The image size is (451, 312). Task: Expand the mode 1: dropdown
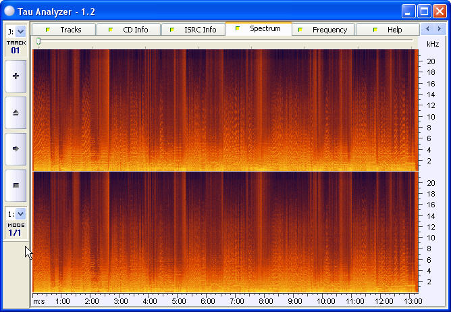point(20,213)
